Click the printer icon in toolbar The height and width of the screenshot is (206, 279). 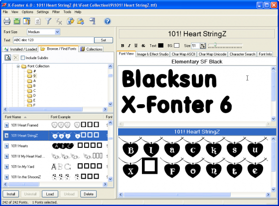coord(7,21)
